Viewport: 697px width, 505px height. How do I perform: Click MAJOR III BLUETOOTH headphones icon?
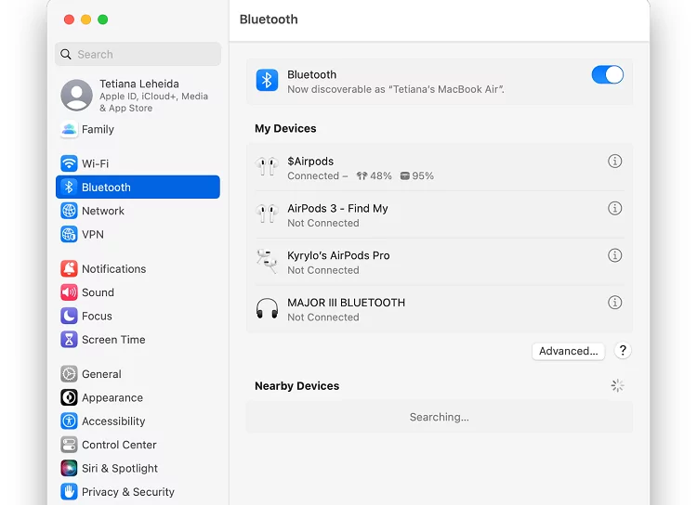pyautogui.click(x=267, y=309)
